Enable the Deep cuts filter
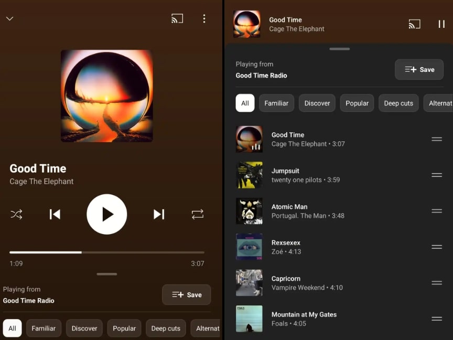453x340 pixels. pos(398,103)
